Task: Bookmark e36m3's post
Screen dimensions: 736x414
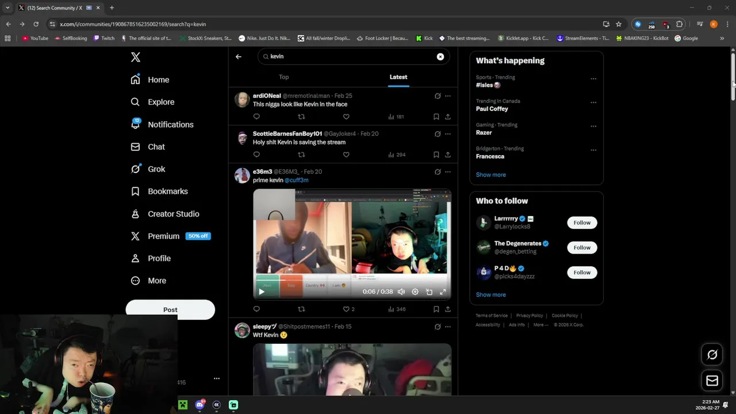Action: pos(436,309)
